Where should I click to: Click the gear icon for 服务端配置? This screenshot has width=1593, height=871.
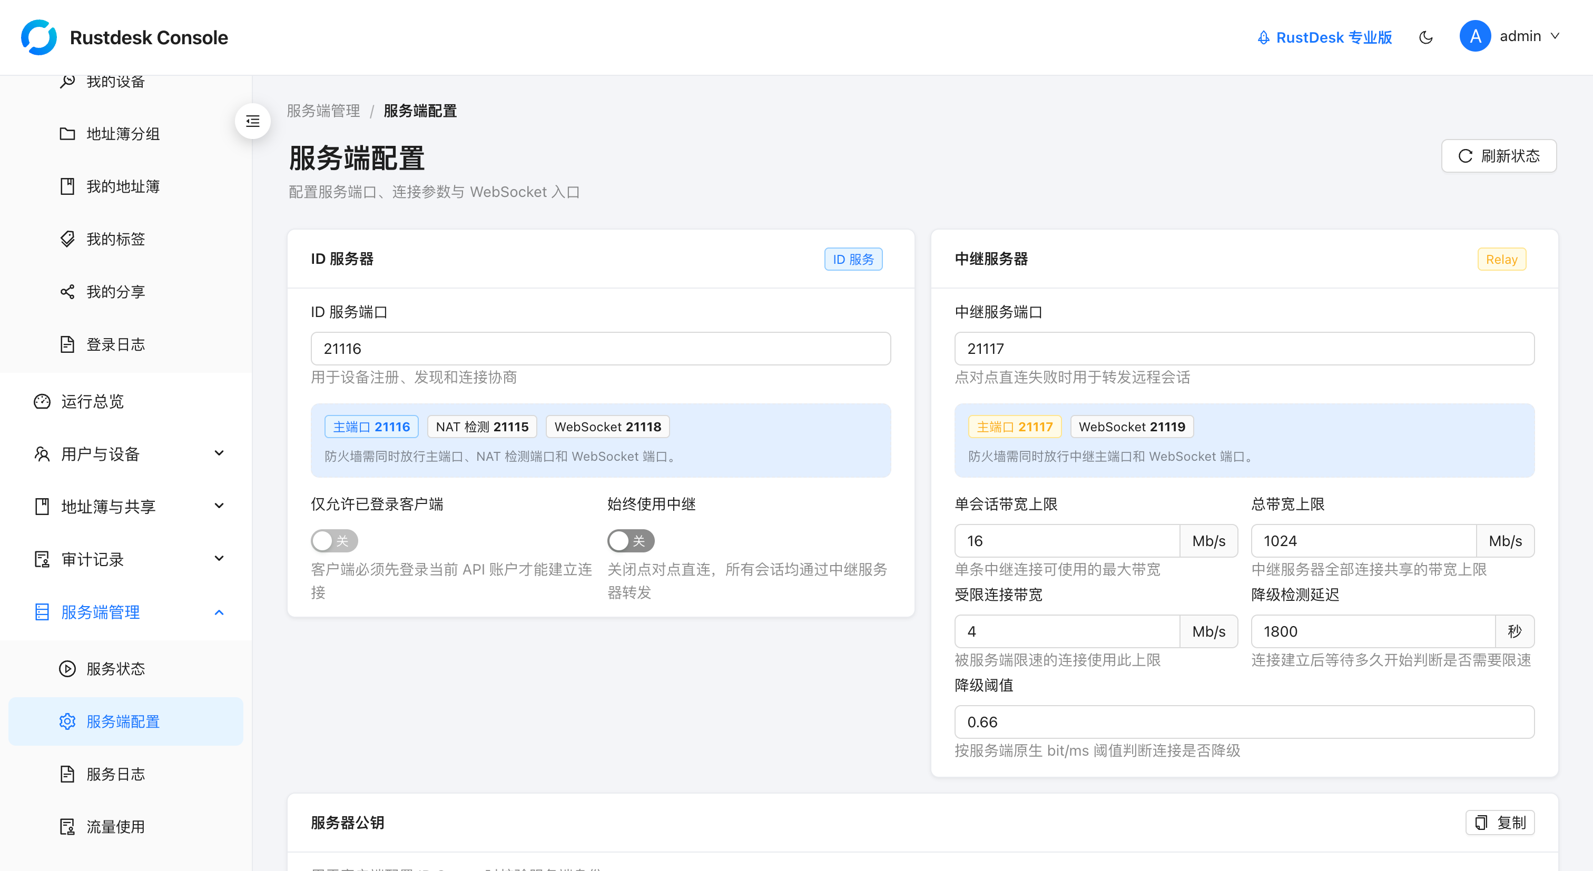[67, 721]
